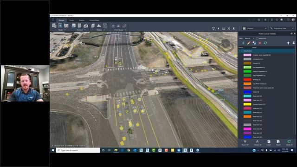Click the ViewCube in the 3D view
Image resolution: width=297 pixels, height=167 pixels.
tap(226, 43)
